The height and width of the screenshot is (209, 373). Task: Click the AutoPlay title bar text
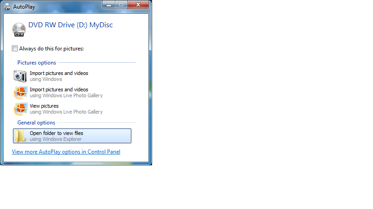coord(24,5)
